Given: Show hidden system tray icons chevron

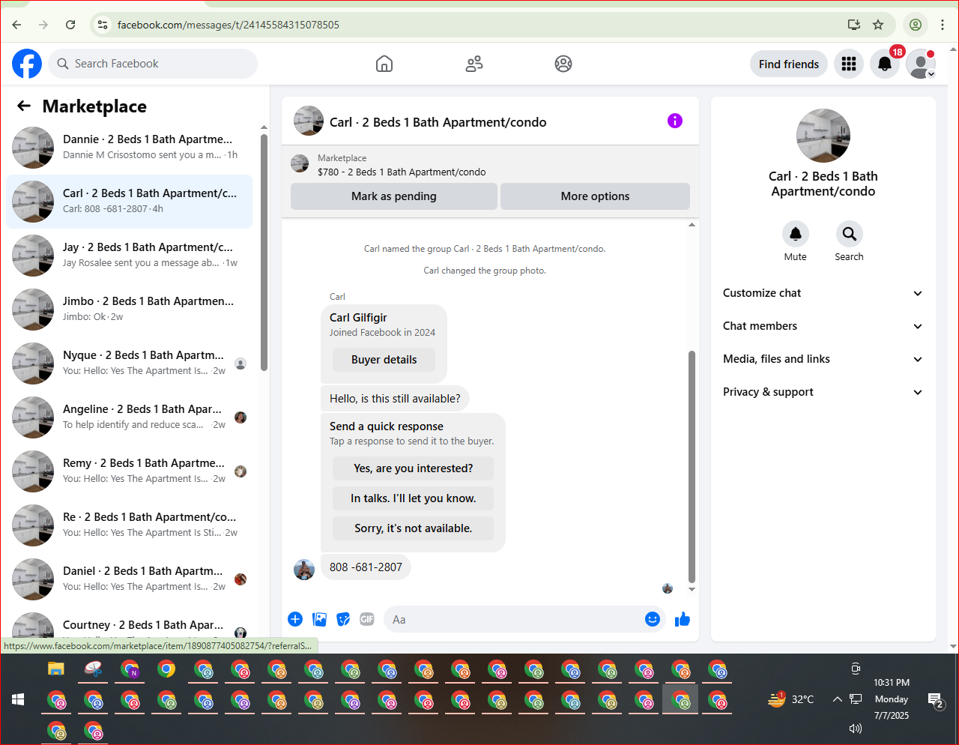Looking at the screenshot, I should (838, 699).
